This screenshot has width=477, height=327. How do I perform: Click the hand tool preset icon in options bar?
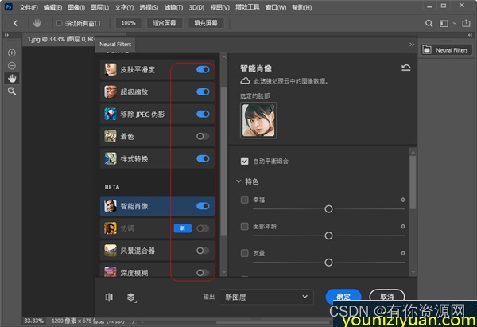pyautogui.click(x=37, y=23)
